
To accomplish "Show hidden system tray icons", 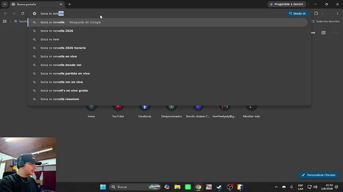I will click(276, 187).
